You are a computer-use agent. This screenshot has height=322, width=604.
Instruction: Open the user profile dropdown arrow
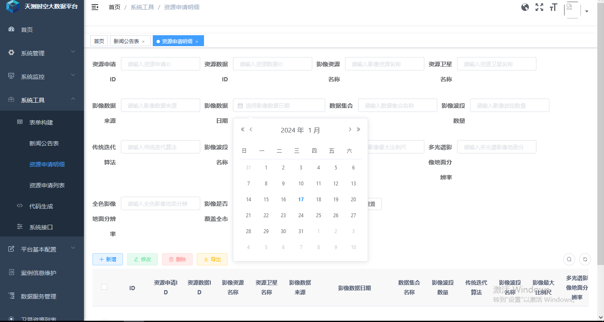point(586,11)
